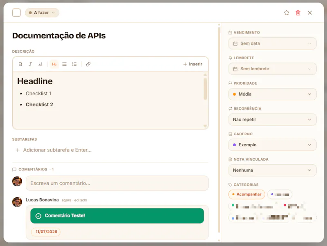This screenshot has height=246, width=327.
Task: Click the main panel vertical scrollbar
Action: coord(219,129)
